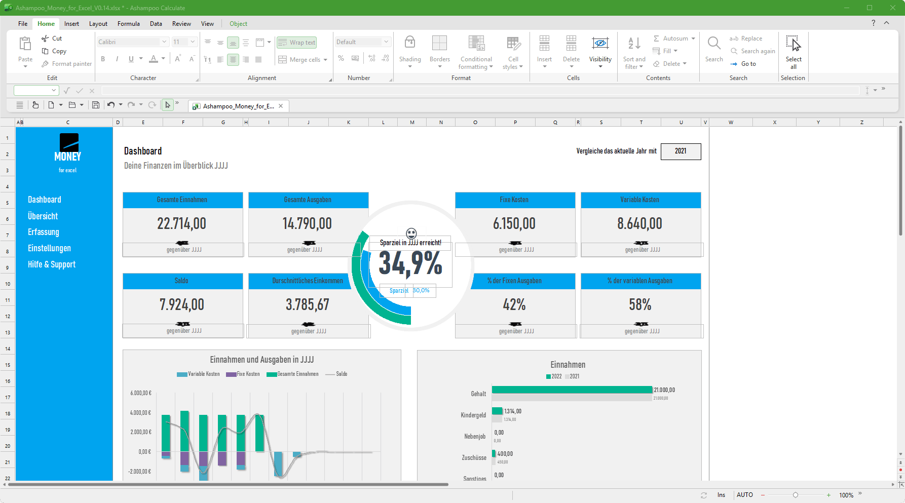The image size is (905, 503).
Task: Switch to the Object ribbon tab
Action: coord(238,24)
